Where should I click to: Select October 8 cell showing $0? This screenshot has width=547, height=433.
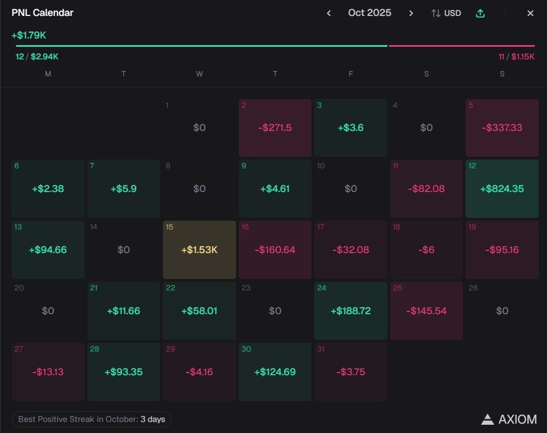[x=200, y=189]
